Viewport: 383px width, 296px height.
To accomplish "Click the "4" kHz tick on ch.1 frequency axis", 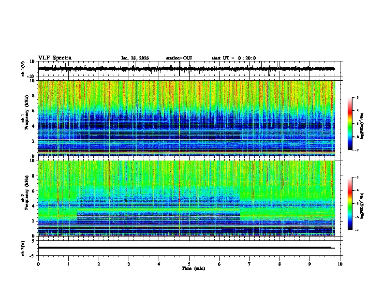I will coord(34,126).
